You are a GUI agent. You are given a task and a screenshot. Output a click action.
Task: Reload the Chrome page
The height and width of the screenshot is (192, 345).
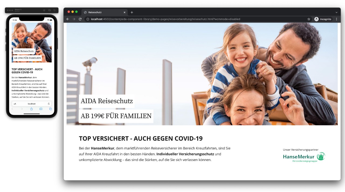coord(80,19)
